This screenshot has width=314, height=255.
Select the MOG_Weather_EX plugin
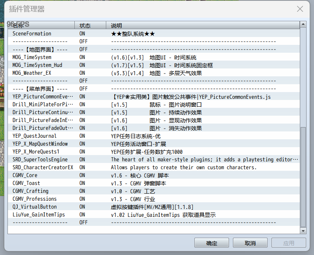click(x=154, y=73)
